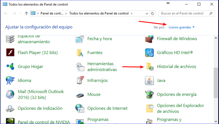Open the Herramientas administrativas gear icon
Screen dimensions: 219x124
point(80,67)
